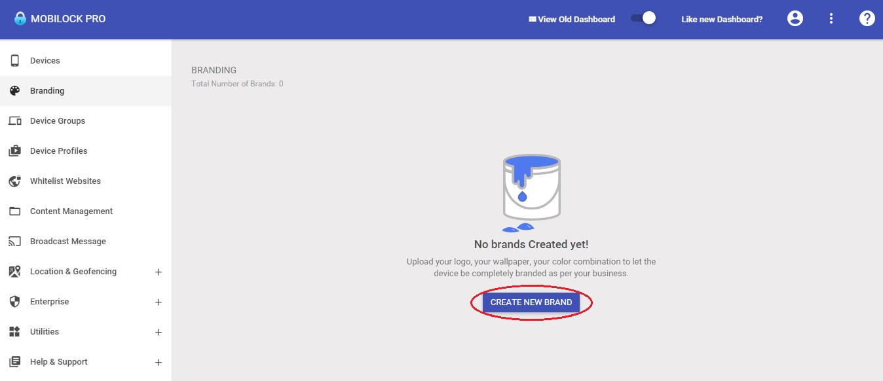Click the Enterprise shield icon
Screen dimensions: 883x381
(14, 302)
